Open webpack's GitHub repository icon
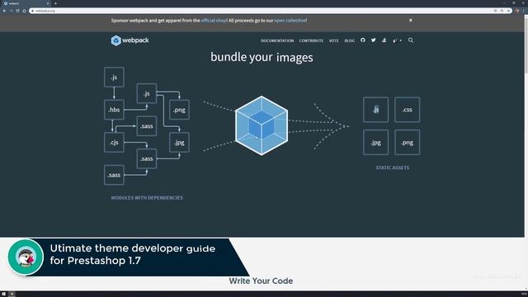The height and width of the screenshot is (297, 528). [x=363, y=40]
